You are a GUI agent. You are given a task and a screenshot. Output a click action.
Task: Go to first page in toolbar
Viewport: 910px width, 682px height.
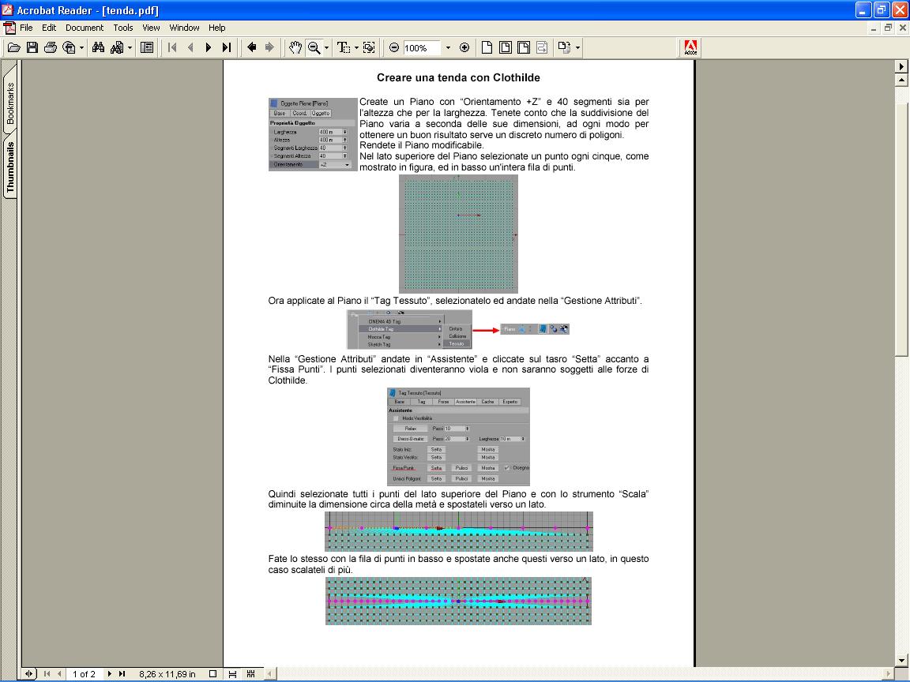172,47
